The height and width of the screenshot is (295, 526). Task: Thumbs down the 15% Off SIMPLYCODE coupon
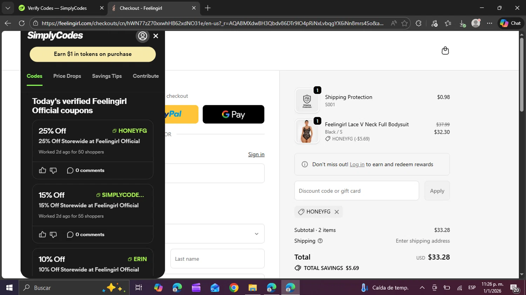point(53,234)
